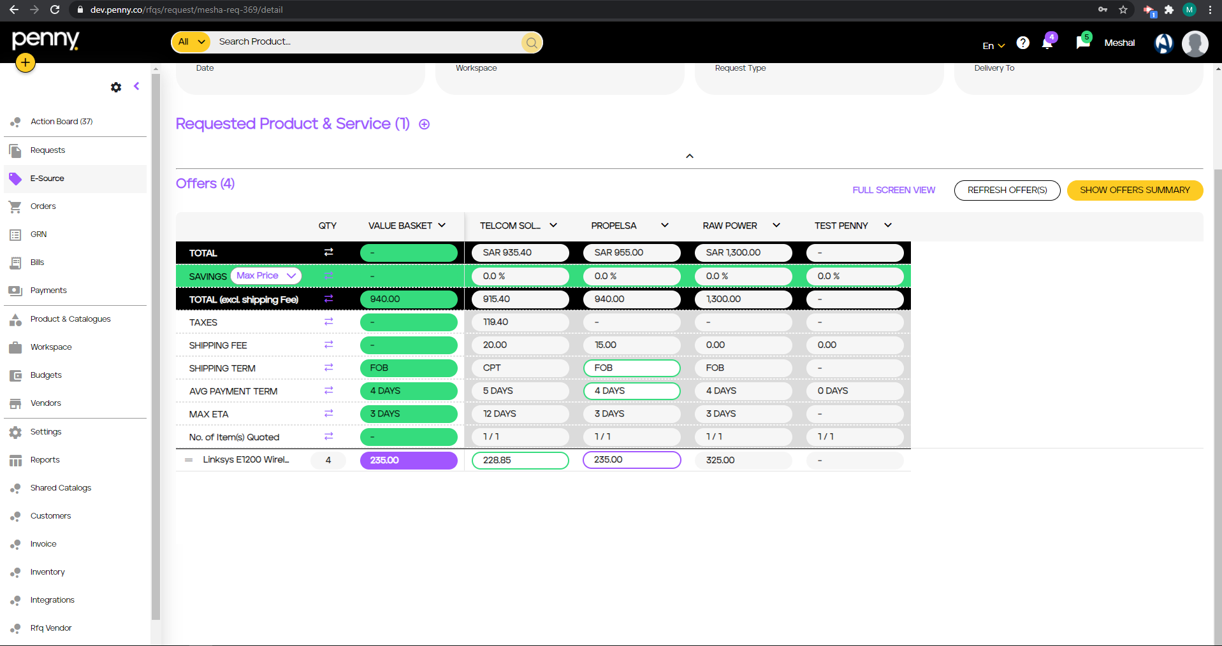Click the Meshal username

[x=1119, y=43]
